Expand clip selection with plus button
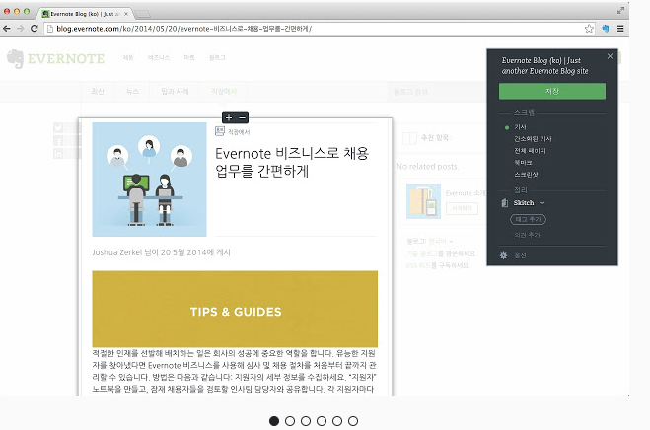Screen dimensions: 650x430 tap(229, 117)
